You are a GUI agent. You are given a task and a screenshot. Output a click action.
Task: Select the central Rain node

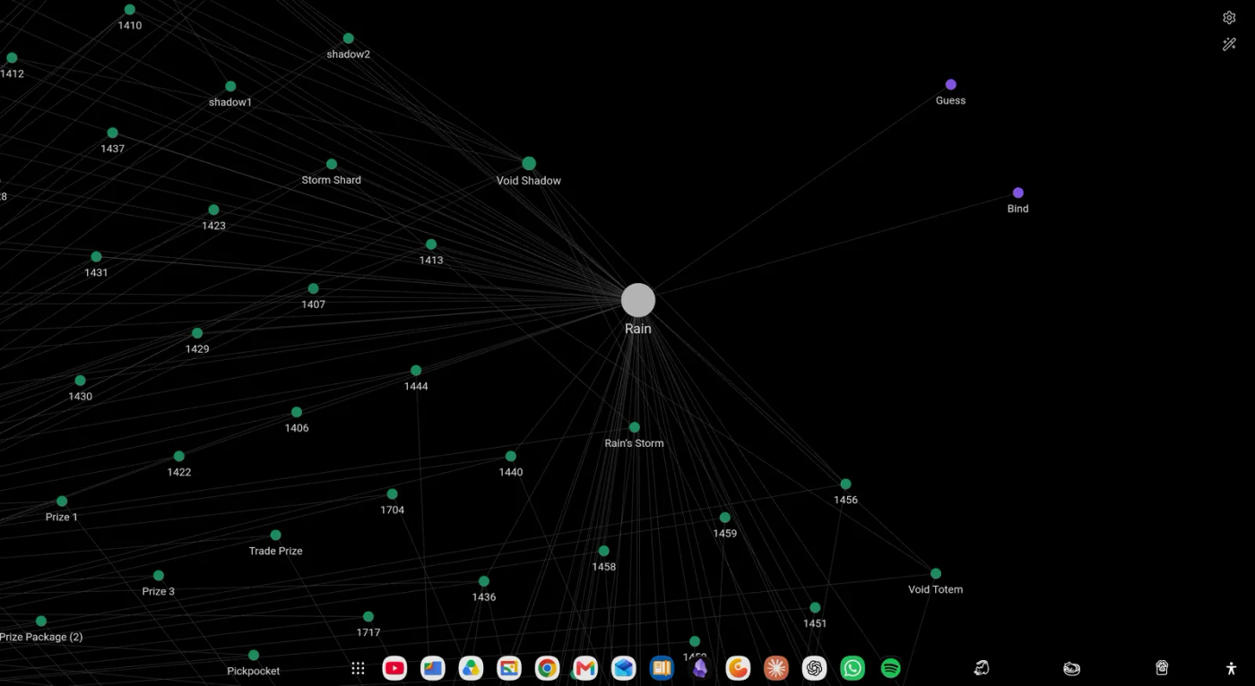(x=638, y=300)
